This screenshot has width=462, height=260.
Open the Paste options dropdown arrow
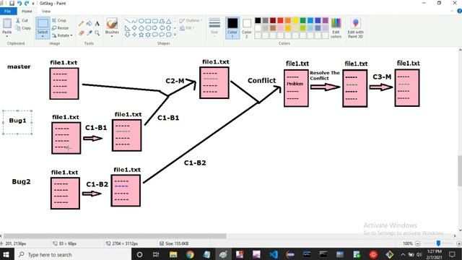pyautogui.click(x=7, y=36)
